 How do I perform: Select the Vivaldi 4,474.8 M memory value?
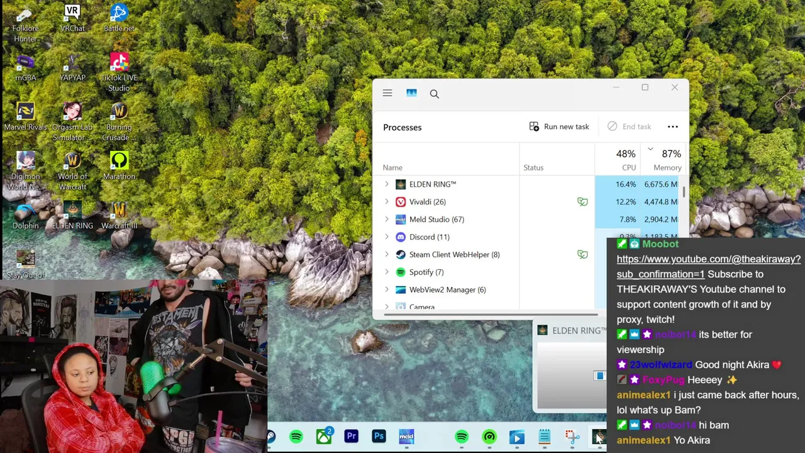[660, 202]
